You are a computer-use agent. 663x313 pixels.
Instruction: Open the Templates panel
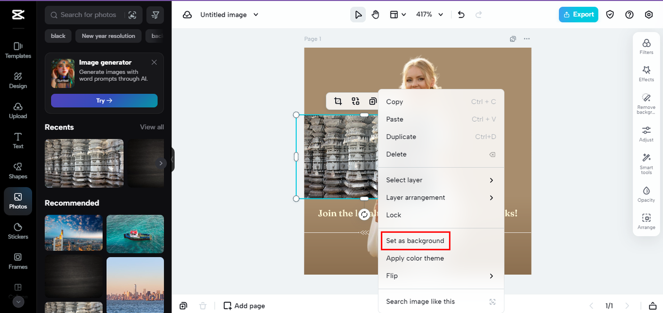[x=18, y=51]
